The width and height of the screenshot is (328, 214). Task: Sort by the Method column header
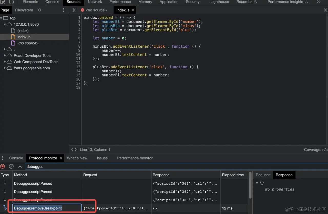47,175
